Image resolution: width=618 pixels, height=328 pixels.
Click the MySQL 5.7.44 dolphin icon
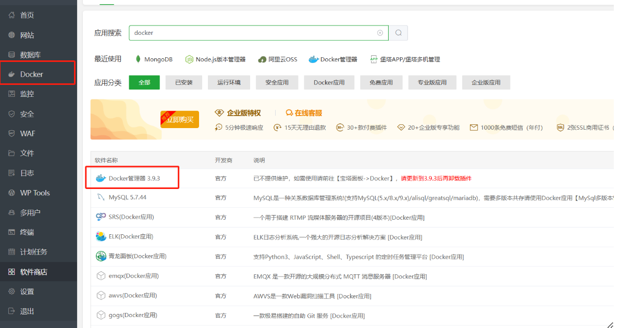point(101,197)
